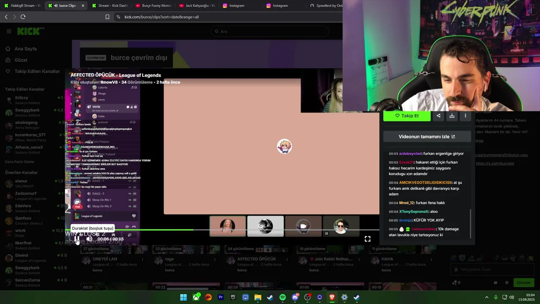Open options for the rage clip
This screenshot has height=304, width=540.
pyautogui.click(x=215, y=259)
